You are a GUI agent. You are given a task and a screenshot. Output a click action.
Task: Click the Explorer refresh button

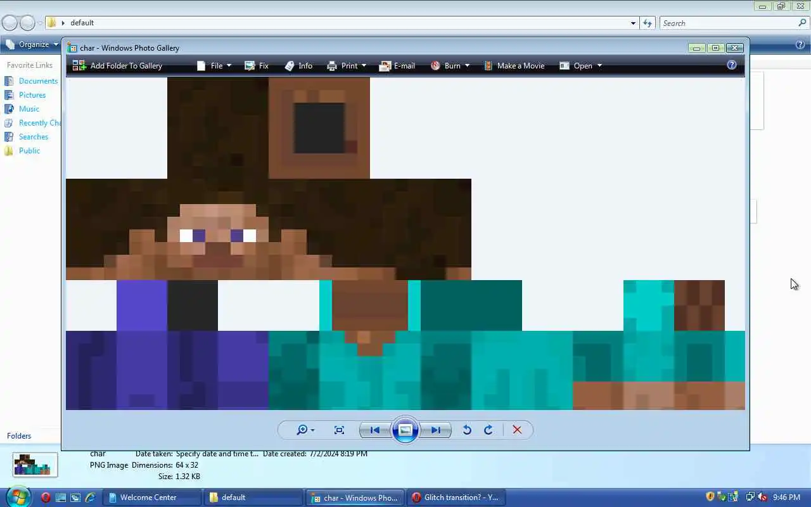(648, 23)
